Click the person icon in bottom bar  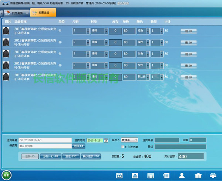point(182,175)
